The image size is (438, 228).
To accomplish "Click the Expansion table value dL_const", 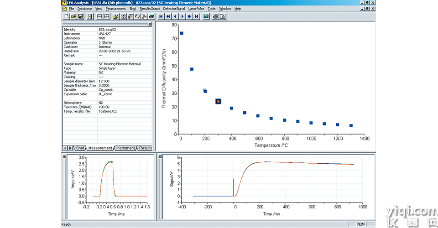I will pos(105,94).
